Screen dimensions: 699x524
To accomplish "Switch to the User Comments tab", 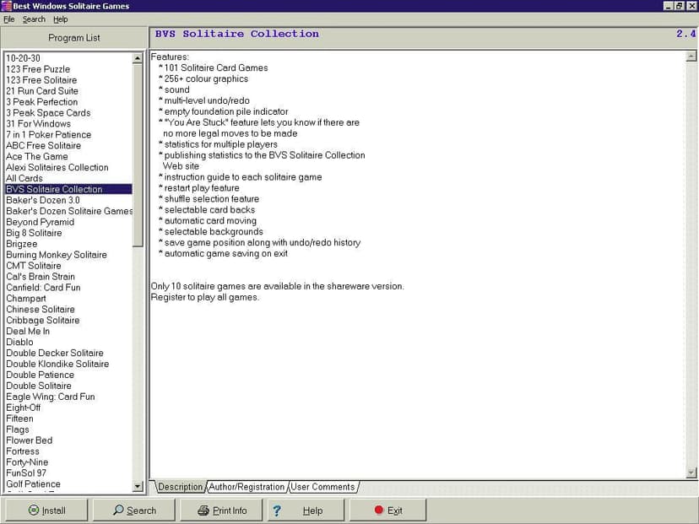I will point(322,487).
